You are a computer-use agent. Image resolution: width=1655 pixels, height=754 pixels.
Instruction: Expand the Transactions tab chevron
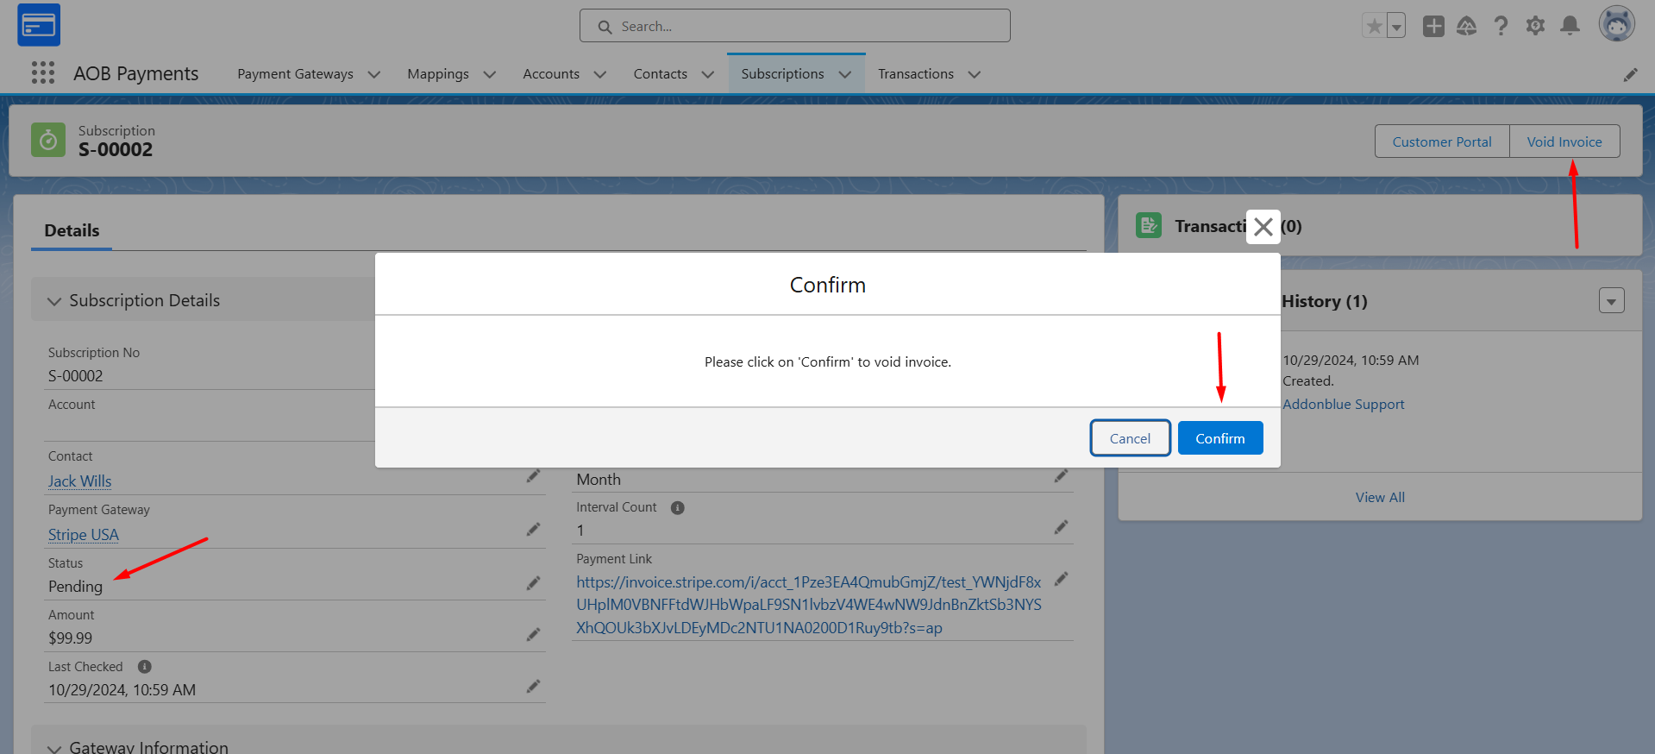975,75
